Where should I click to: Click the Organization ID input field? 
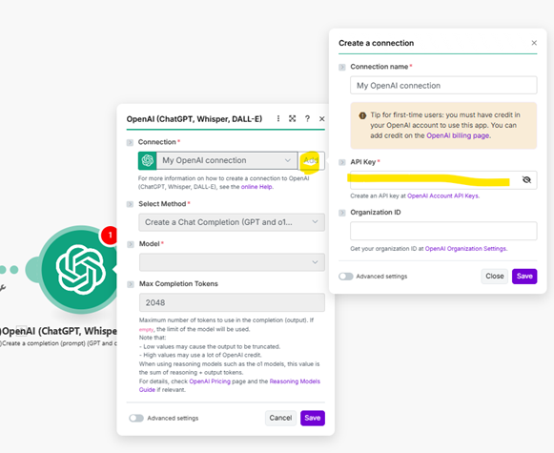(x=443, y=231)
